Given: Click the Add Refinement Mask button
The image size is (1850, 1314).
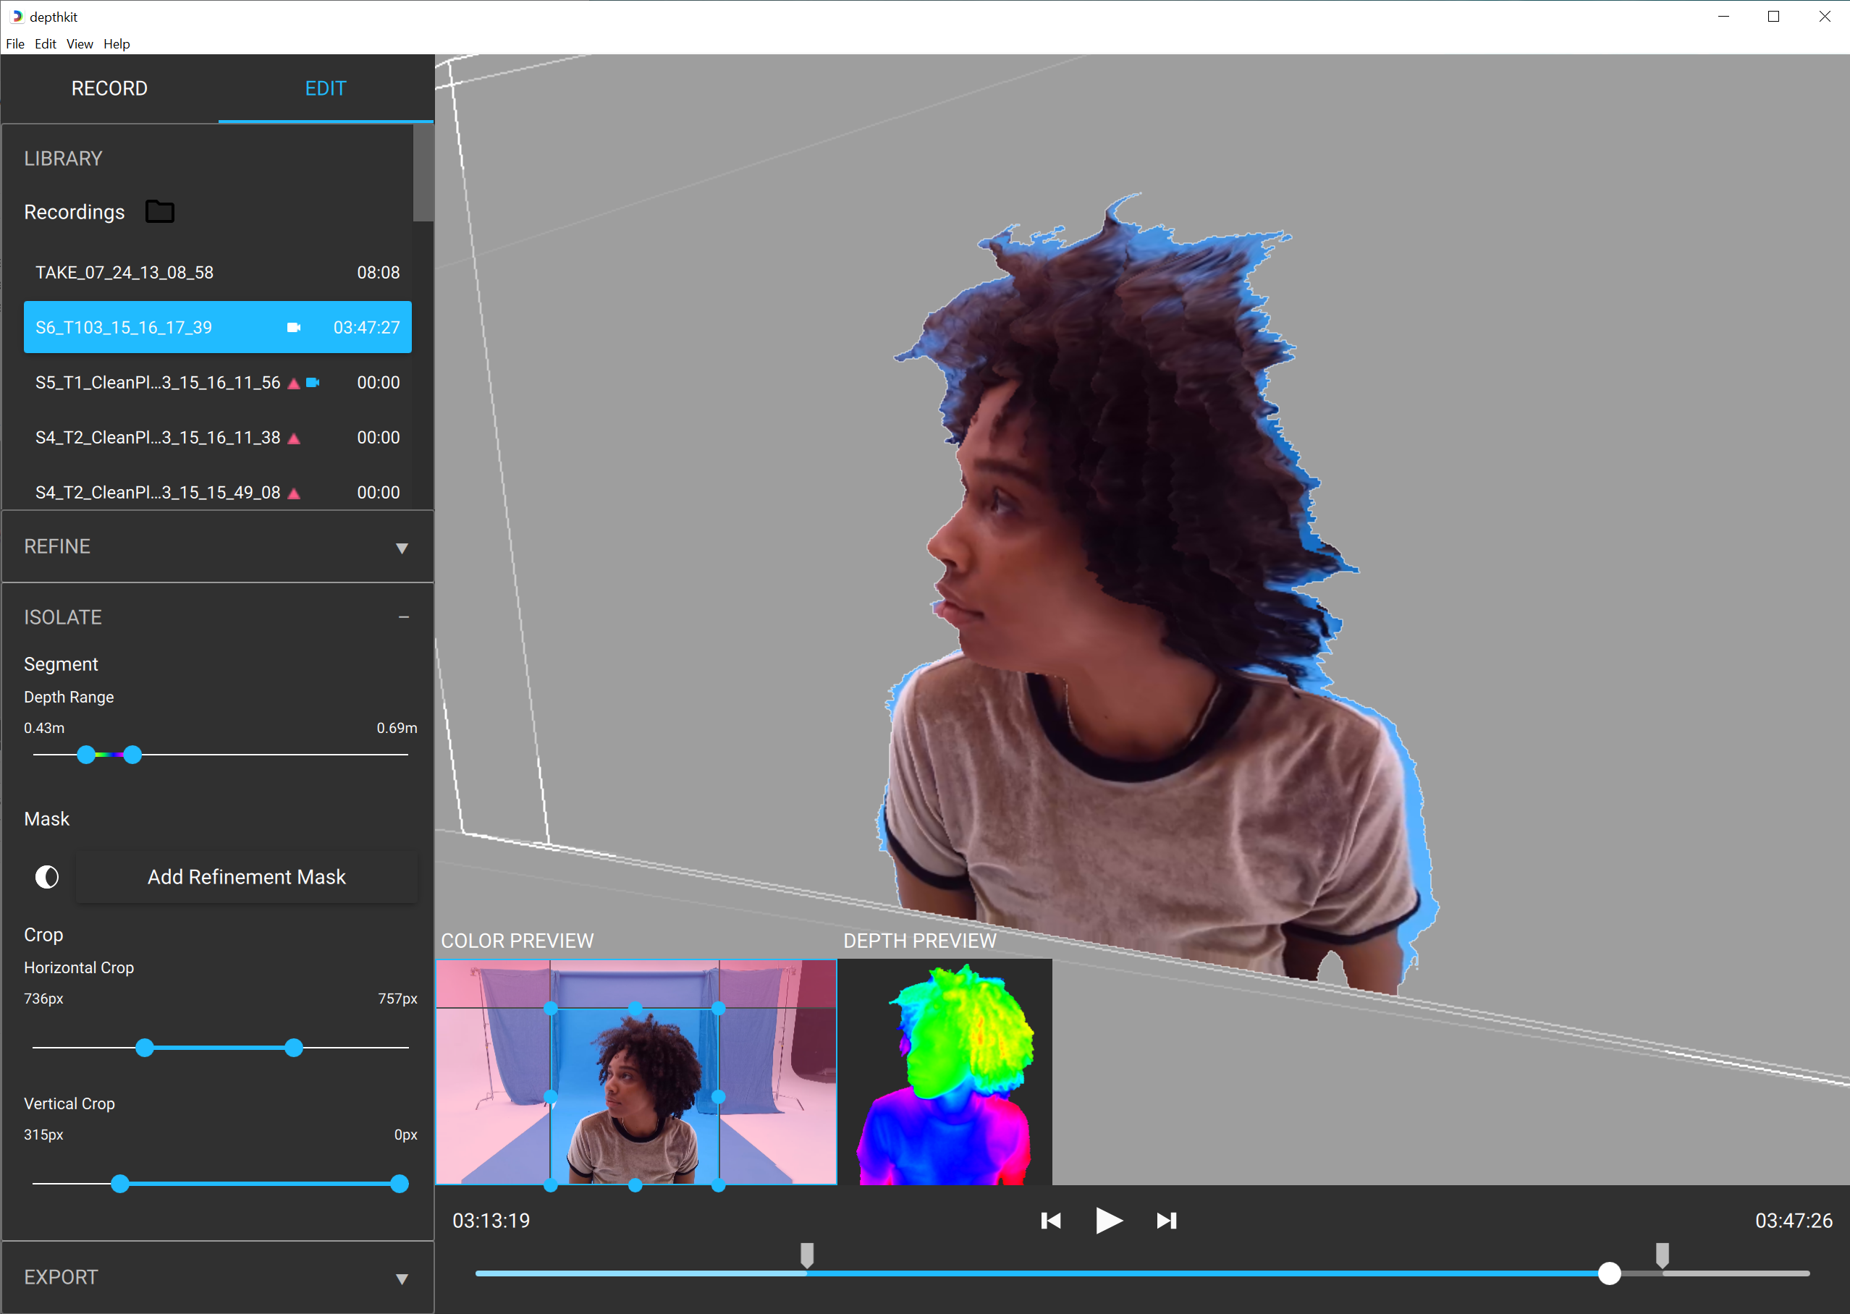Looking at the screenshot, I should coord(246,876).
